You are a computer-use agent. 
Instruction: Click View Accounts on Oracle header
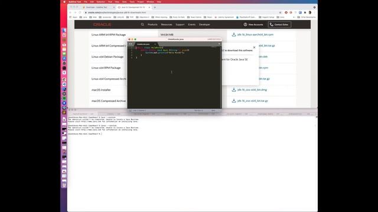click(x=253, y=25)
